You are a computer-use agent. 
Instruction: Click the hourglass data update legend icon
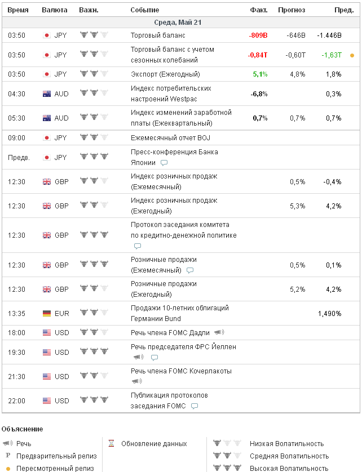(112, 443)
